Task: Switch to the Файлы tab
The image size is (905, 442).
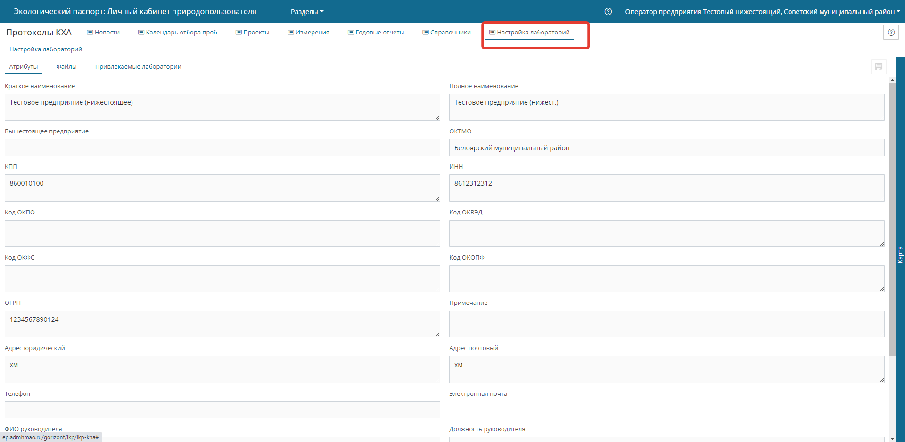Action: (66, 67)
